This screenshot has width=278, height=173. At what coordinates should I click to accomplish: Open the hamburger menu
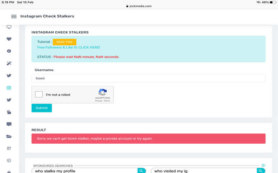[14, 16]
